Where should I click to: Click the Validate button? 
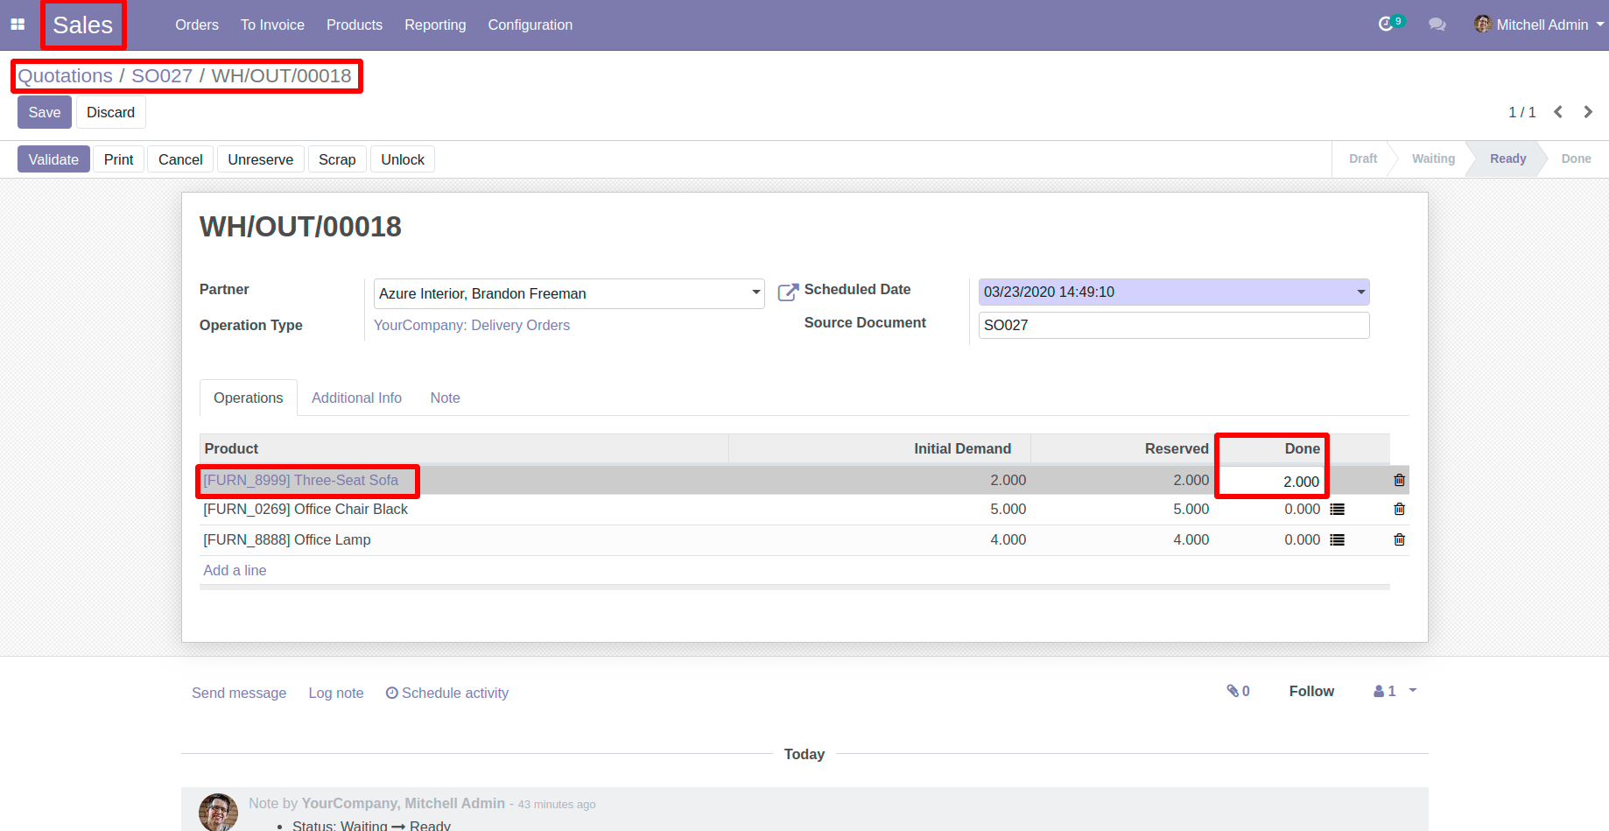pos(53,159)
